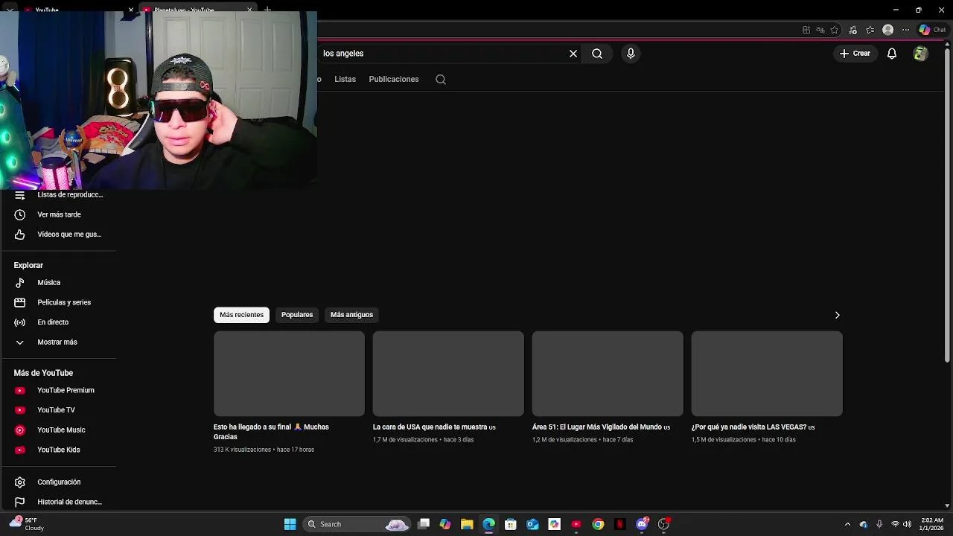Click the YouTube search magnifier button
The width and height of the screenshot is (953, 536).
tap(597, 54)
